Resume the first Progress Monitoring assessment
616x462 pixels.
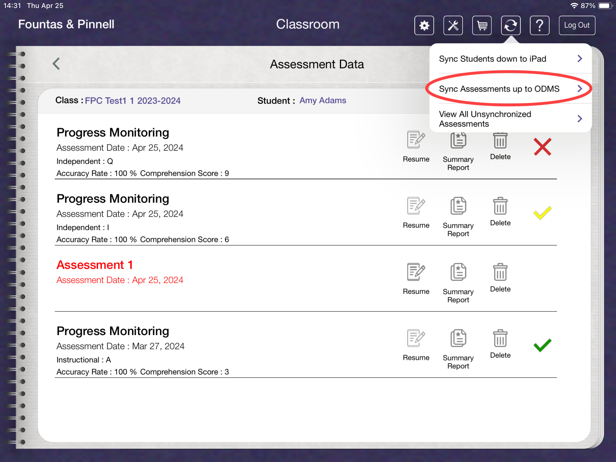tap(416, 143)
